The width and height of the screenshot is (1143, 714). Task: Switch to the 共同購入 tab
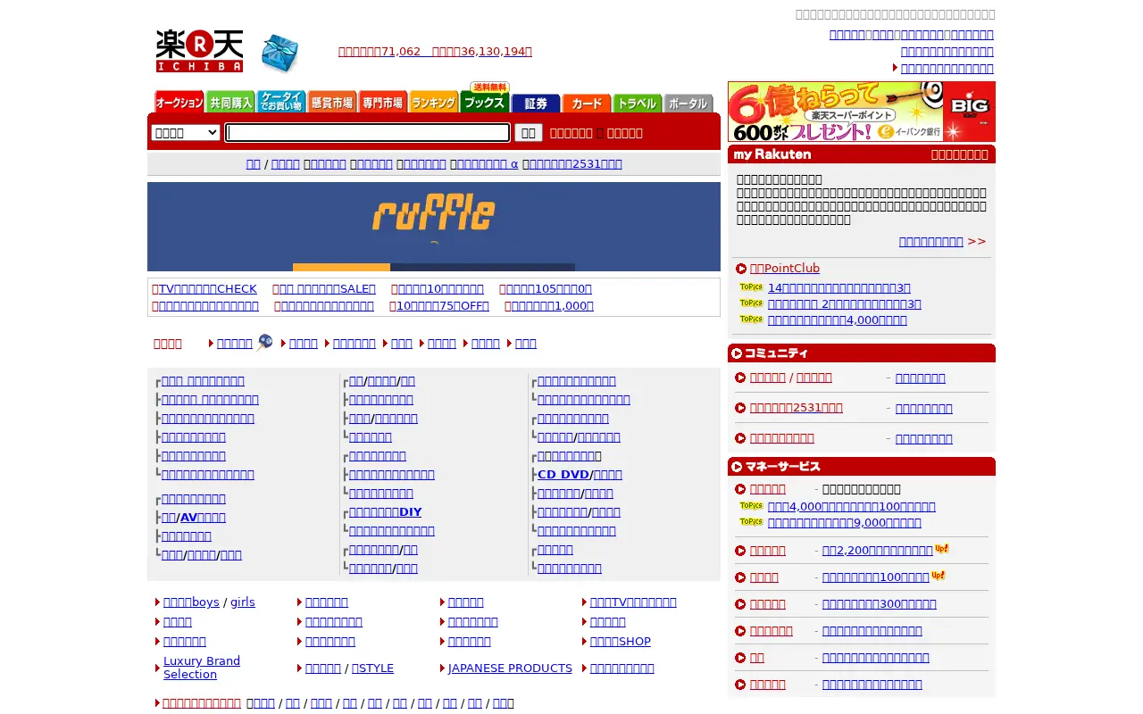point(230,103)
